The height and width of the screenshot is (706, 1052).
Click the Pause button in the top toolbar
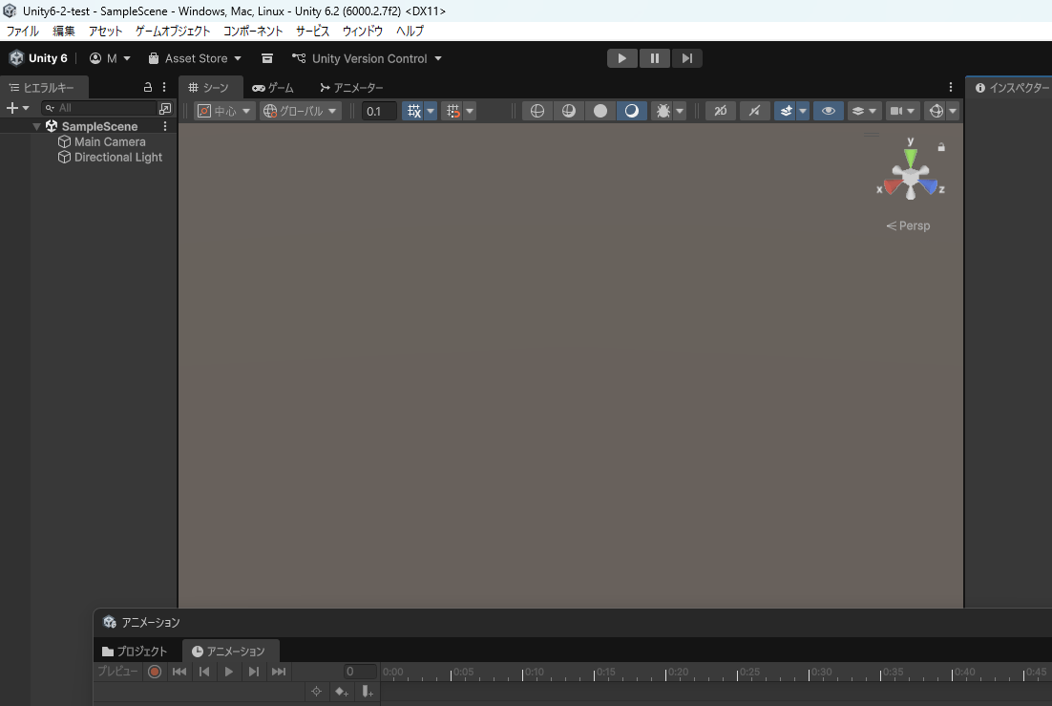click(x=654, y=58)
